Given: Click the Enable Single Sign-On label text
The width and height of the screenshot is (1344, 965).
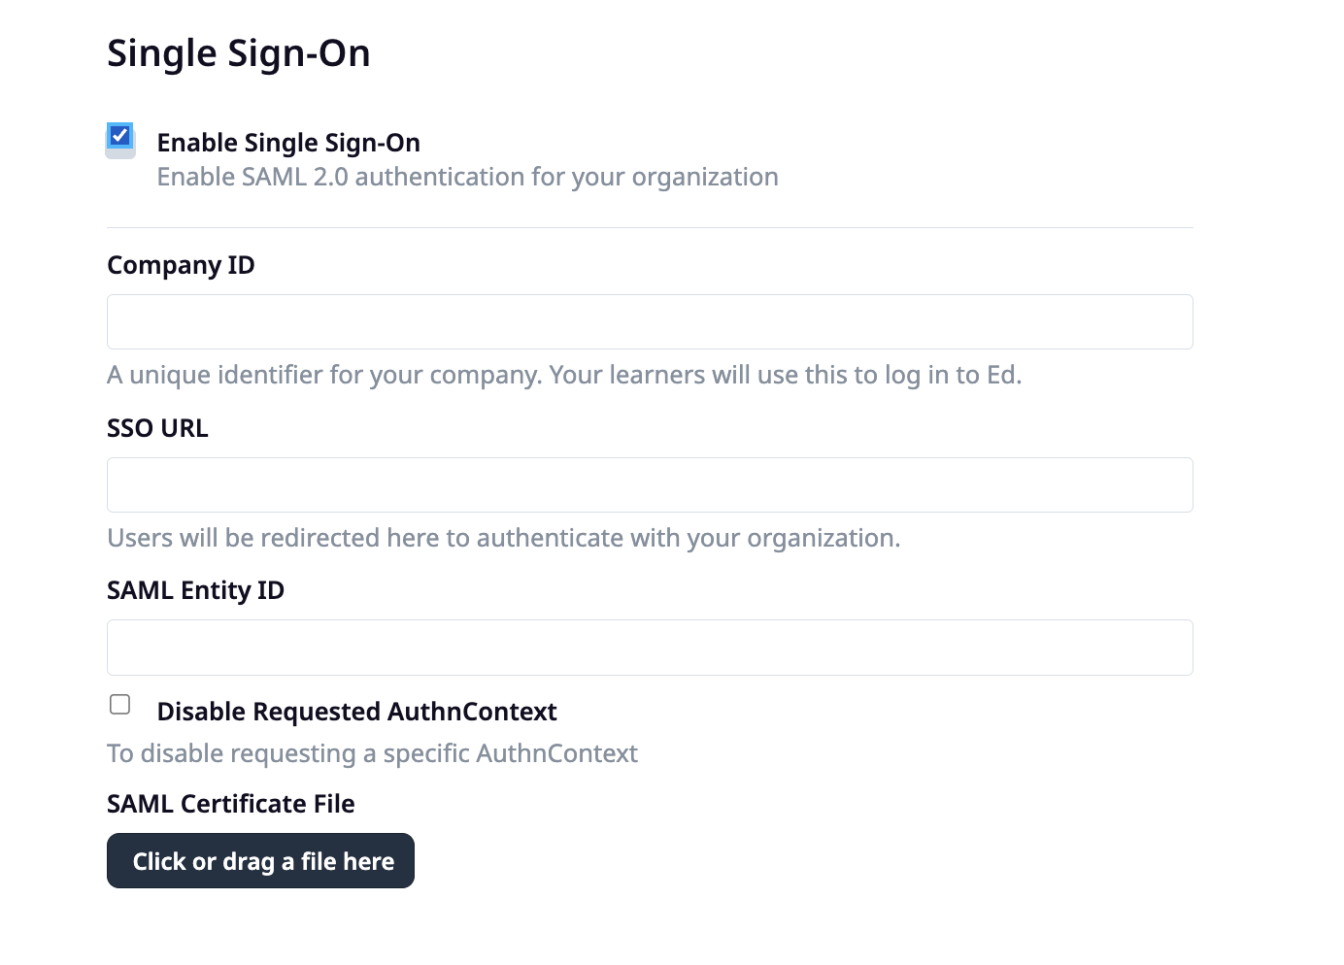Looking at the screenshot, I should [x=287, y=142].
